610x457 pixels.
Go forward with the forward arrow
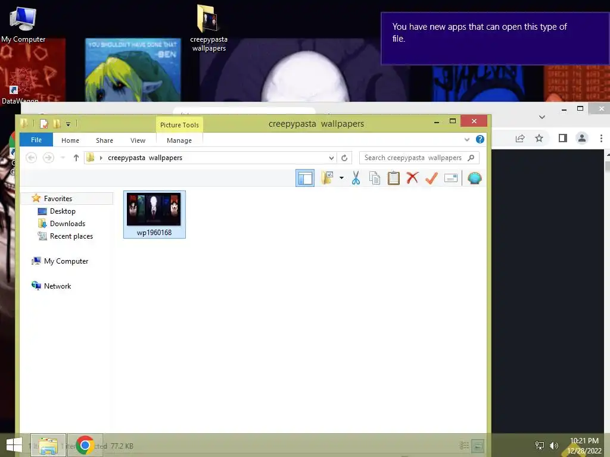coord(48,158)
